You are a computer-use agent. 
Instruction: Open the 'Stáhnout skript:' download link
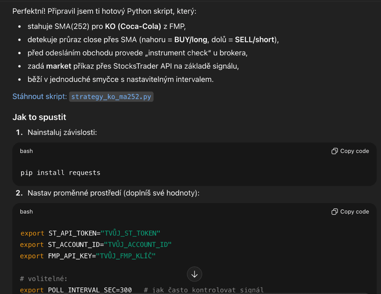(x=39, y=97)
